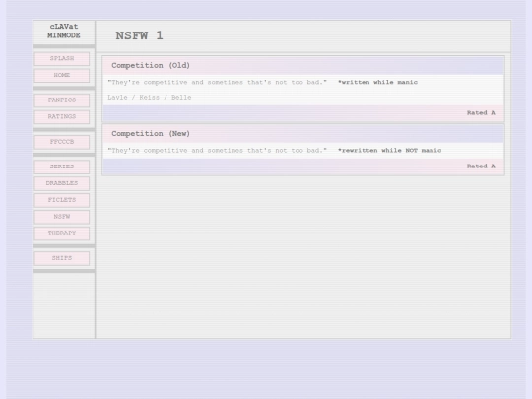This screenshot has height=399, width=532.
Task: Click the cLAVat MINMODE site title
Action: (64, 31)
